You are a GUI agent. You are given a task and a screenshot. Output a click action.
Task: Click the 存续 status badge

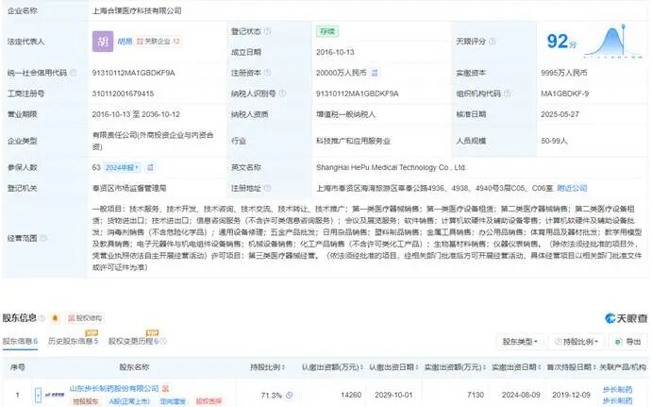(x=327, y=31)
